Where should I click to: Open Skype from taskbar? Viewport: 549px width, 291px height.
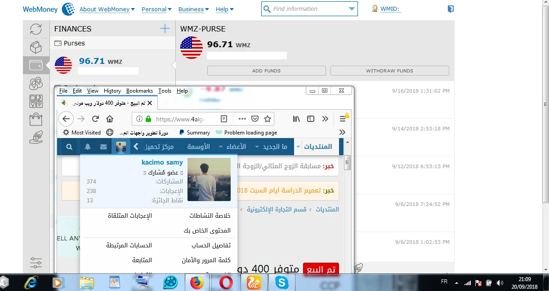pyautogui.click(x=282, y=282)
